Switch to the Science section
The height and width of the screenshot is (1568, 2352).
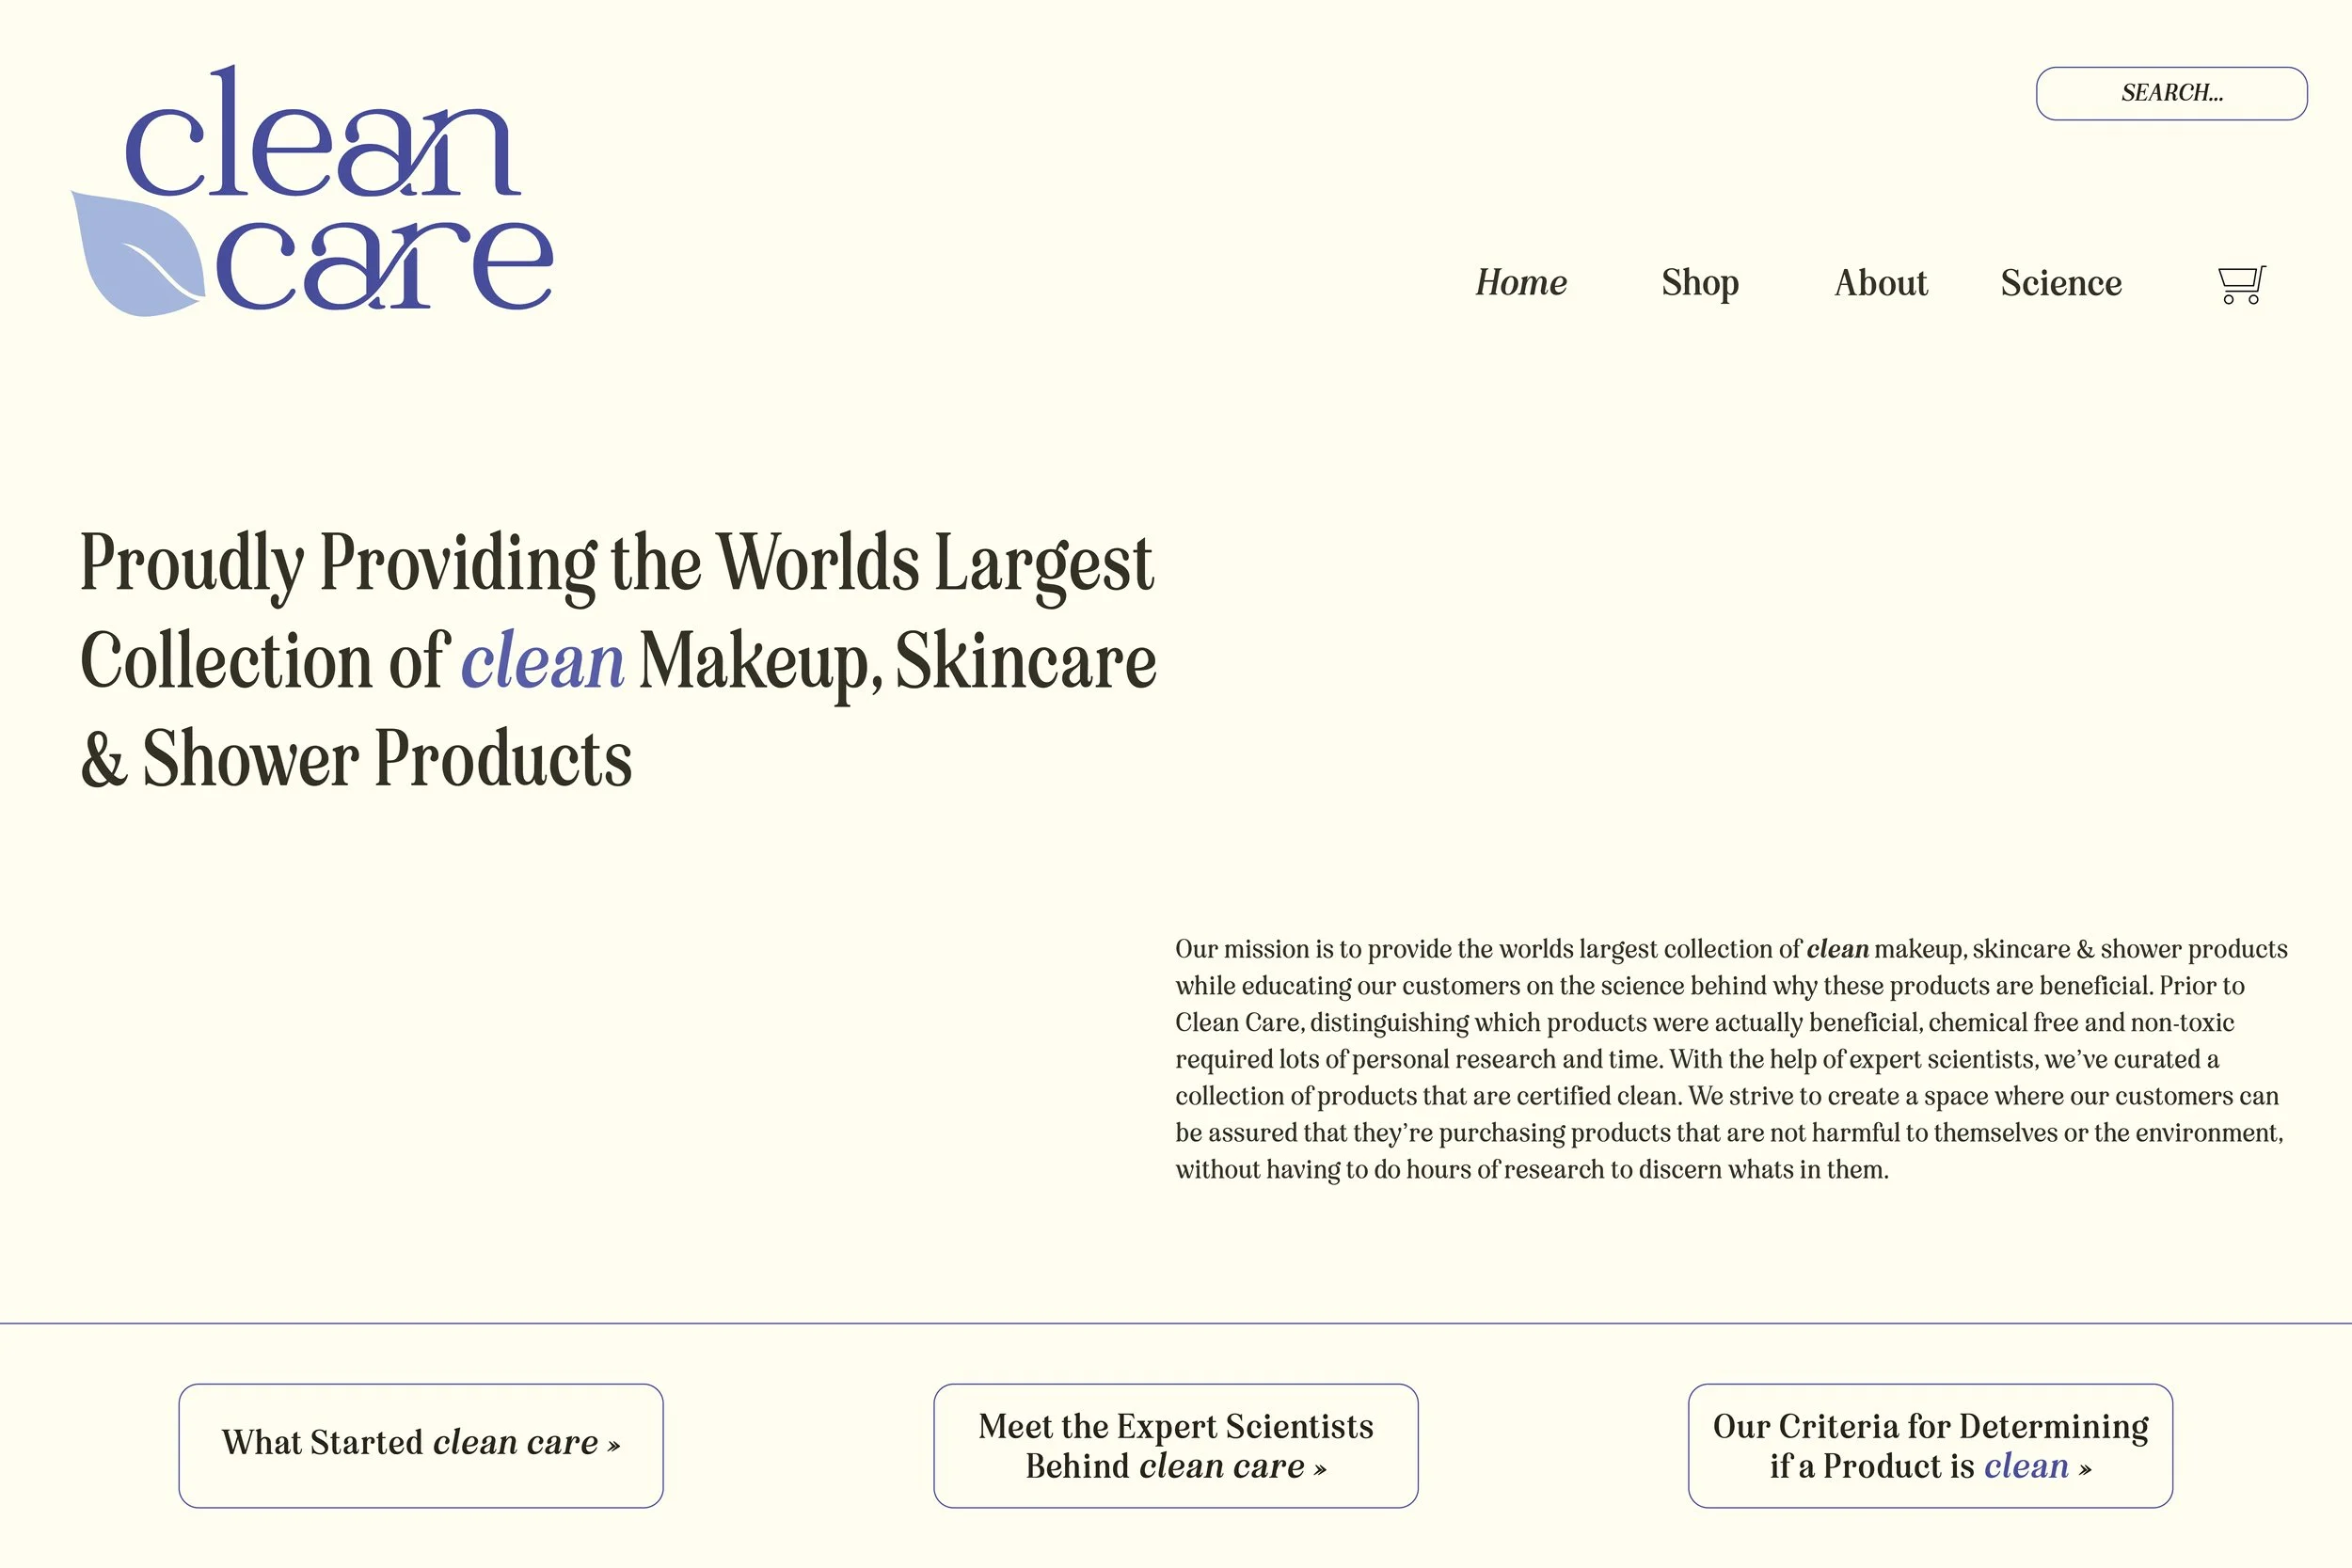click(x=2062, y=283)
